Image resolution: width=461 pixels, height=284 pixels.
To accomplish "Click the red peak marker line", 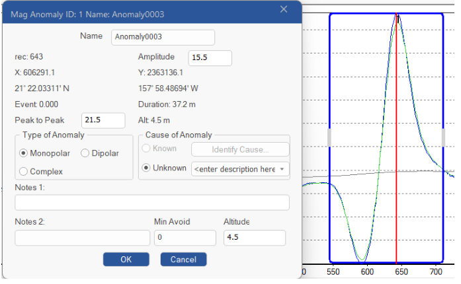I will [396, 138].
